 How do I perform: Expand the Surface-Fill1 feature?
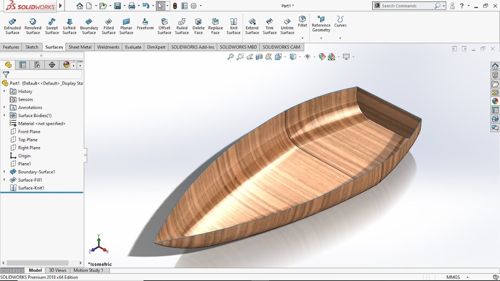(x=4, y=180)
